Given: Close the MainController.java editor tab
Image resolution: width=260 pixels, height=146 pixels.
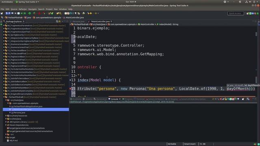Looking at the screenshot, I should pos(111,21).
